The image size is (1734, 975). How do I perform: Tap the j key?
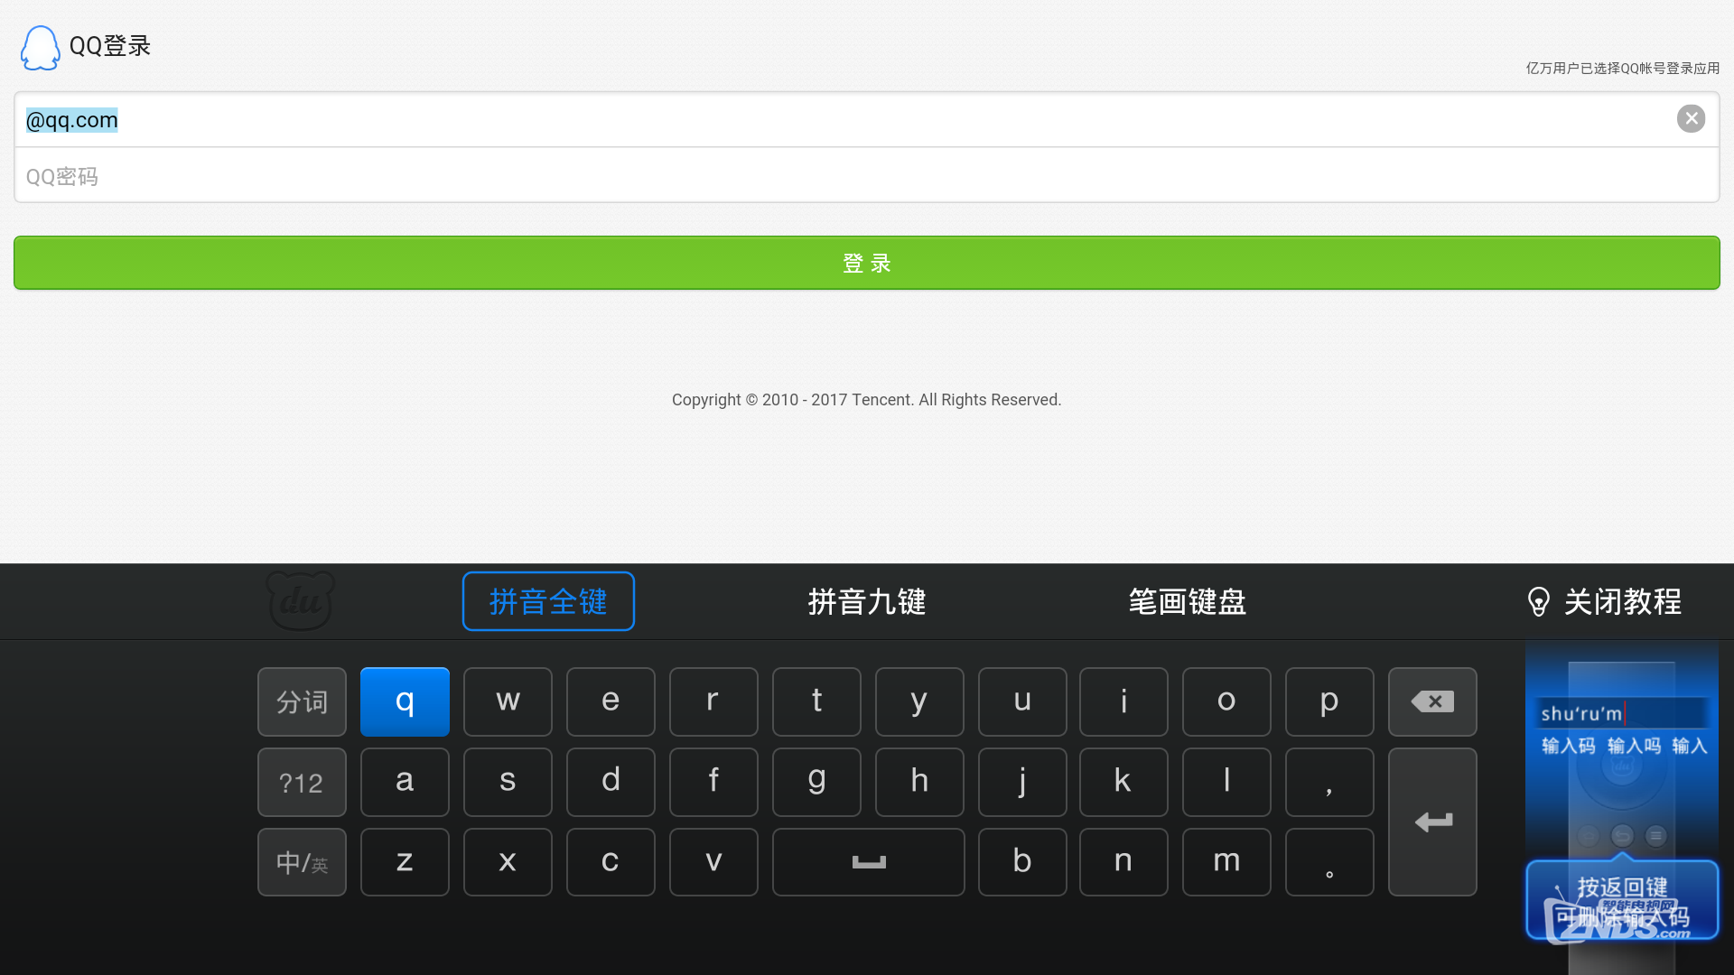tap(1022, 782)
